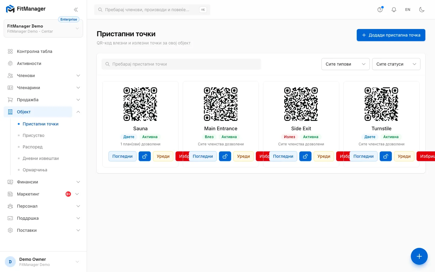Open the help question mark icon
Screen dimensions: 435x272
tap(380, 10)
